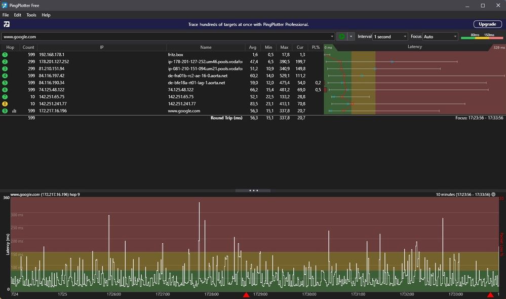Click the 0,5 packet loss value for hop 6

point(318,90)
